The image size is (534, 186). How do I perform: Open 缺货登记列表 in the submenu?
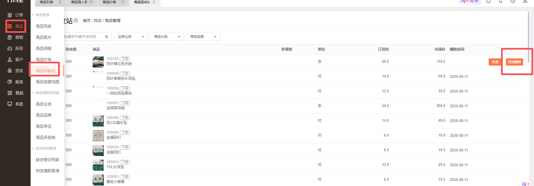click(48, 160)
